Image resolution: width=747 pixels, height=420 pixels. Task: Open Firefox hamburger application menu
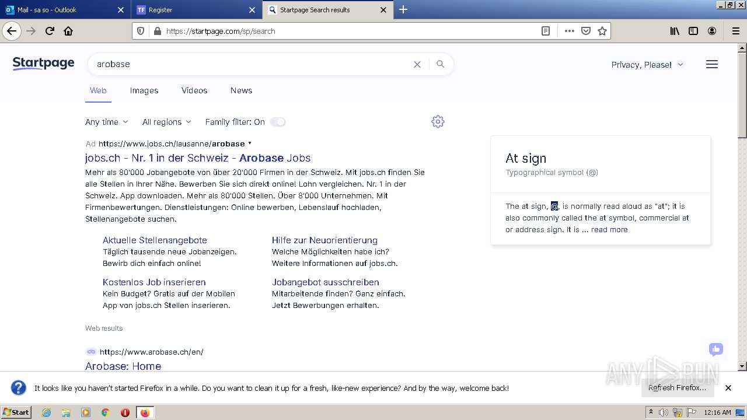point(735,31)
